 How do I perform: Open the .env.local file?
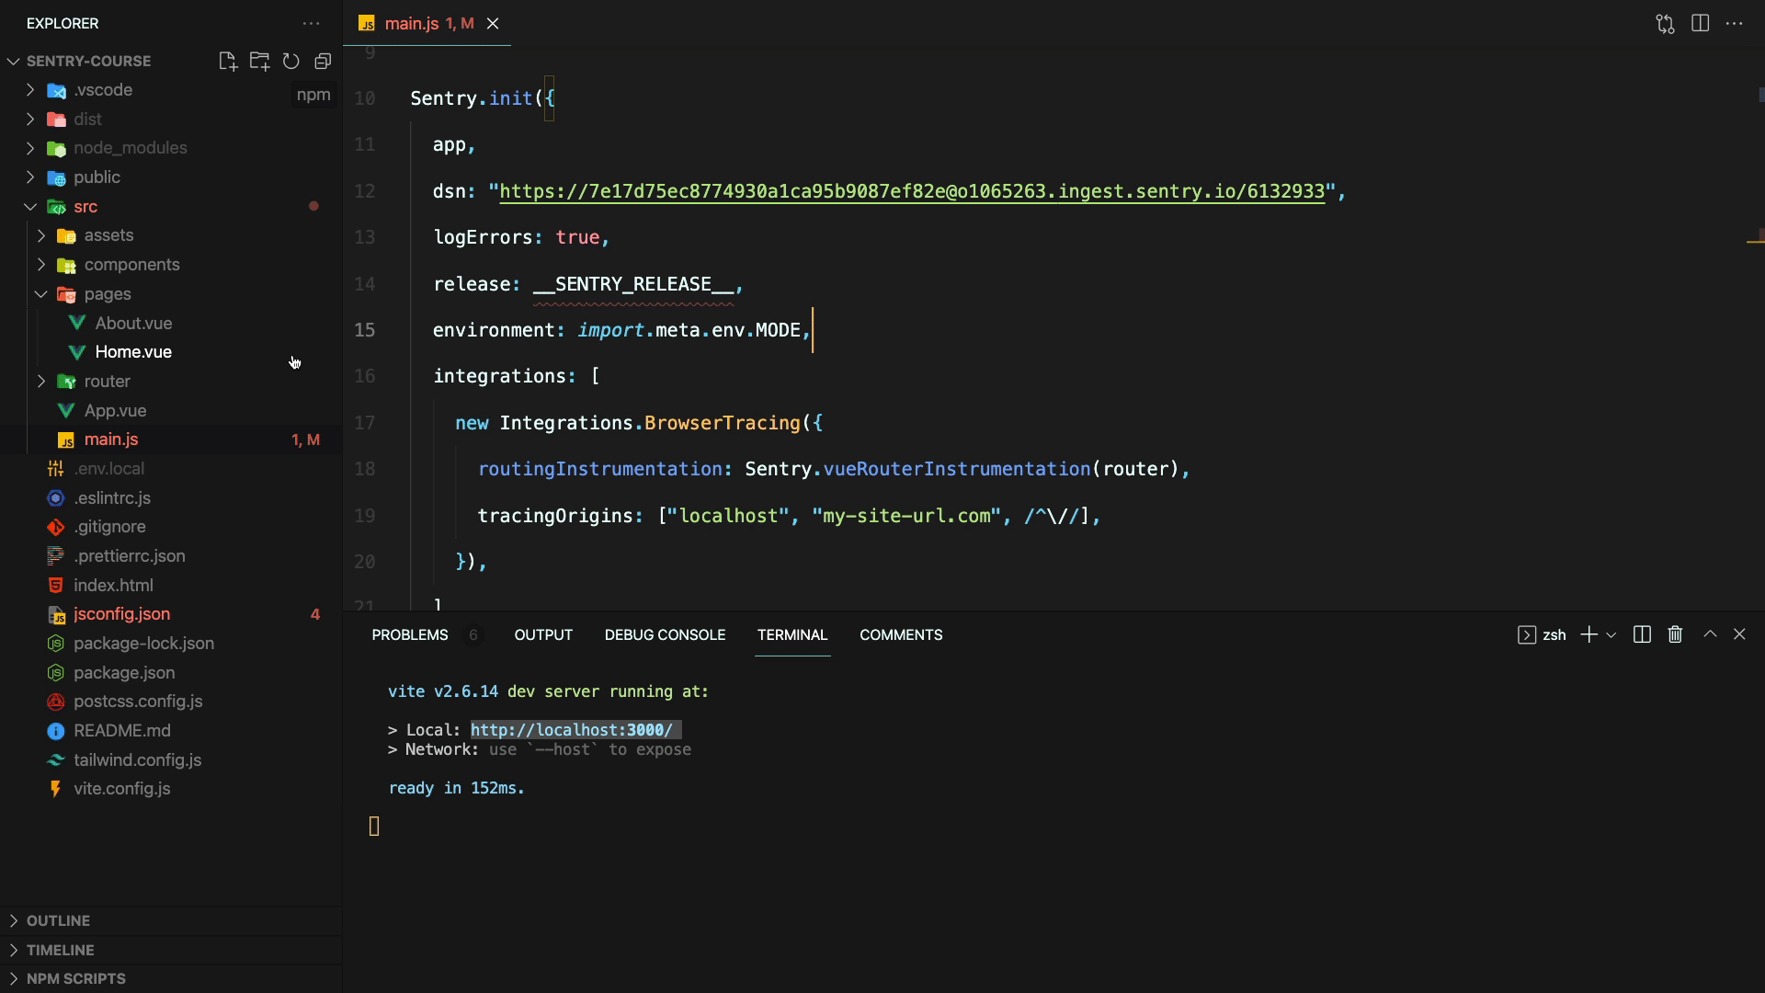point(171,469)
